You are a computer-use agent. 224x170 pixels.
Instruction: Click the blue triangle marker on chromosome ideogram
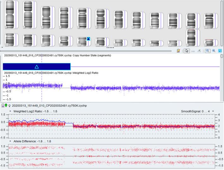pyautogui.click(x=89, y=39)
